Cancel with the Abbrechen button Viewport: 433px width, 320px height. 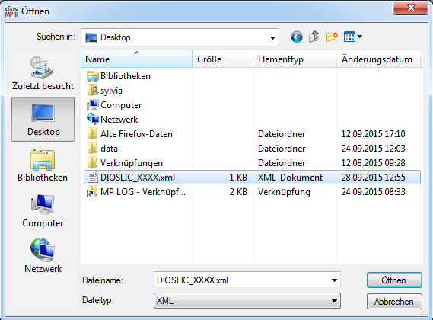pyautogui.click(x=394, y=301)
